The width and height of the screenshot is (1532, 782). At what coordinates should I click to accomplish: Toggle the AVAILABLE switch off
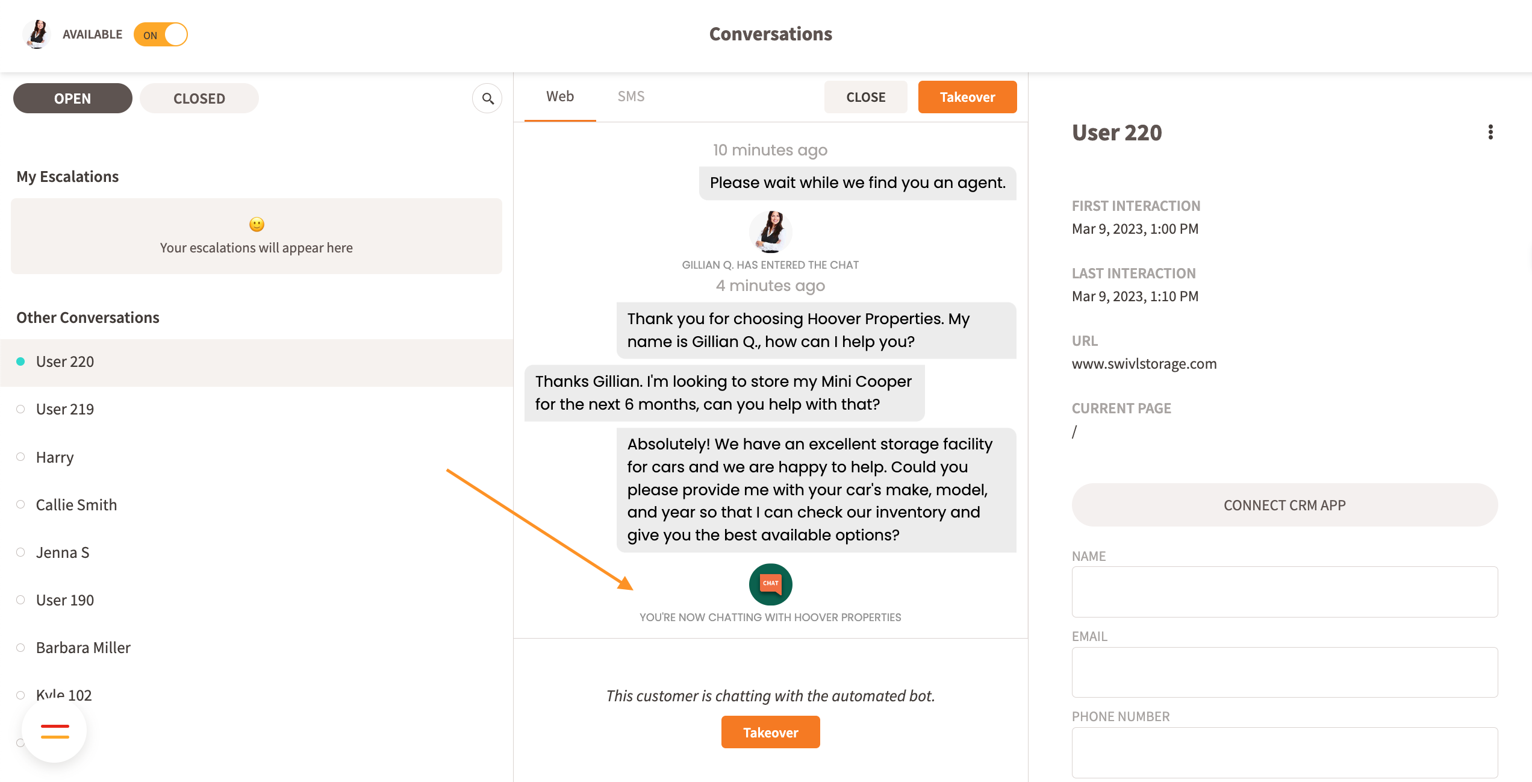161,34
